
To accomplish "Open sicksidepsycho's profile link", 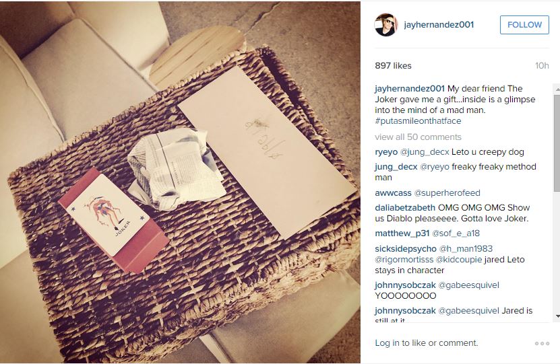I will (x=406, y=248).
